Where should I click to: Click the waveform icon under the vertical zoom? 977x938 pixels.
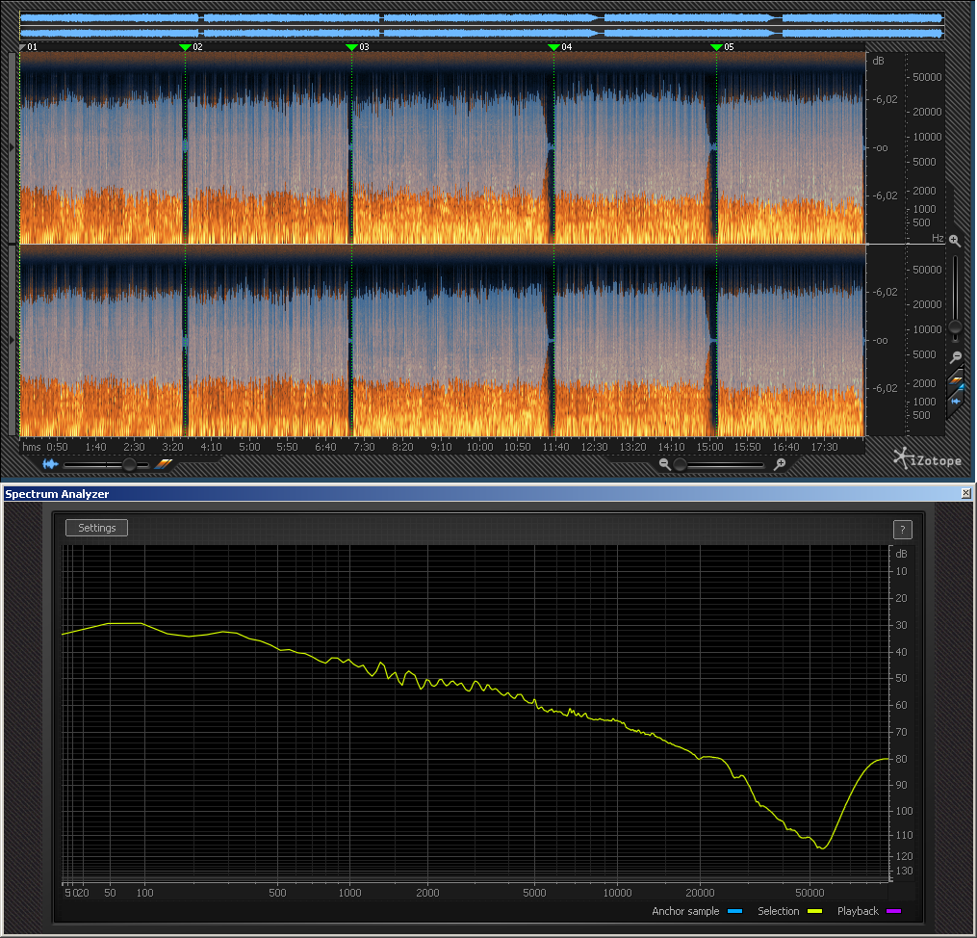[956, 401]
